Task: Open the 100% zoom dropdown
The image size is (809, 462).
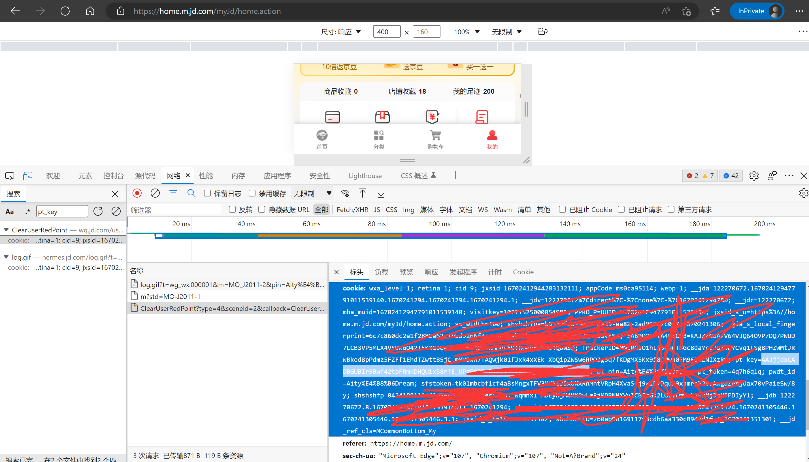Action: (467, 32)
